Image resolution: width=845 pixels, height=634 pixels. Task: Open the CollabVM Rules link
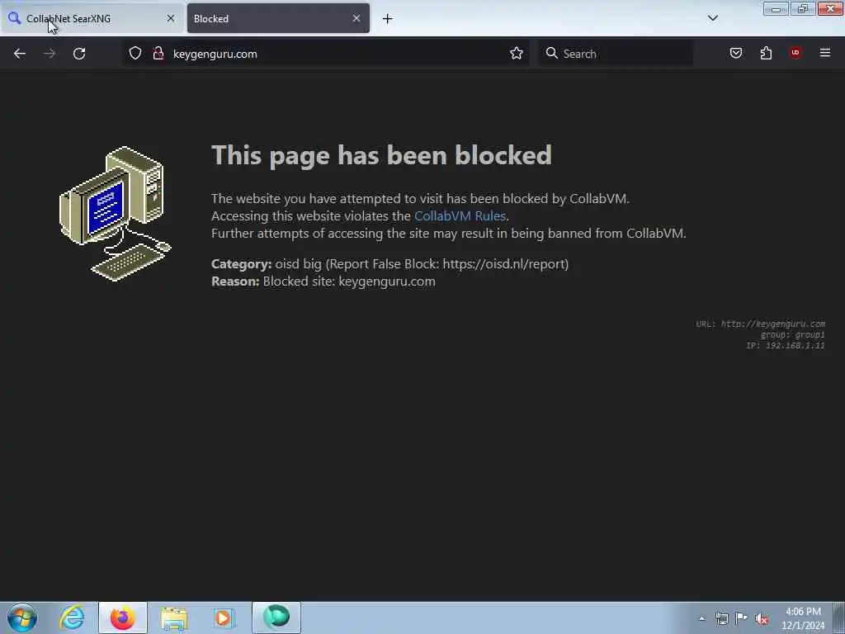tap(460, 216)
